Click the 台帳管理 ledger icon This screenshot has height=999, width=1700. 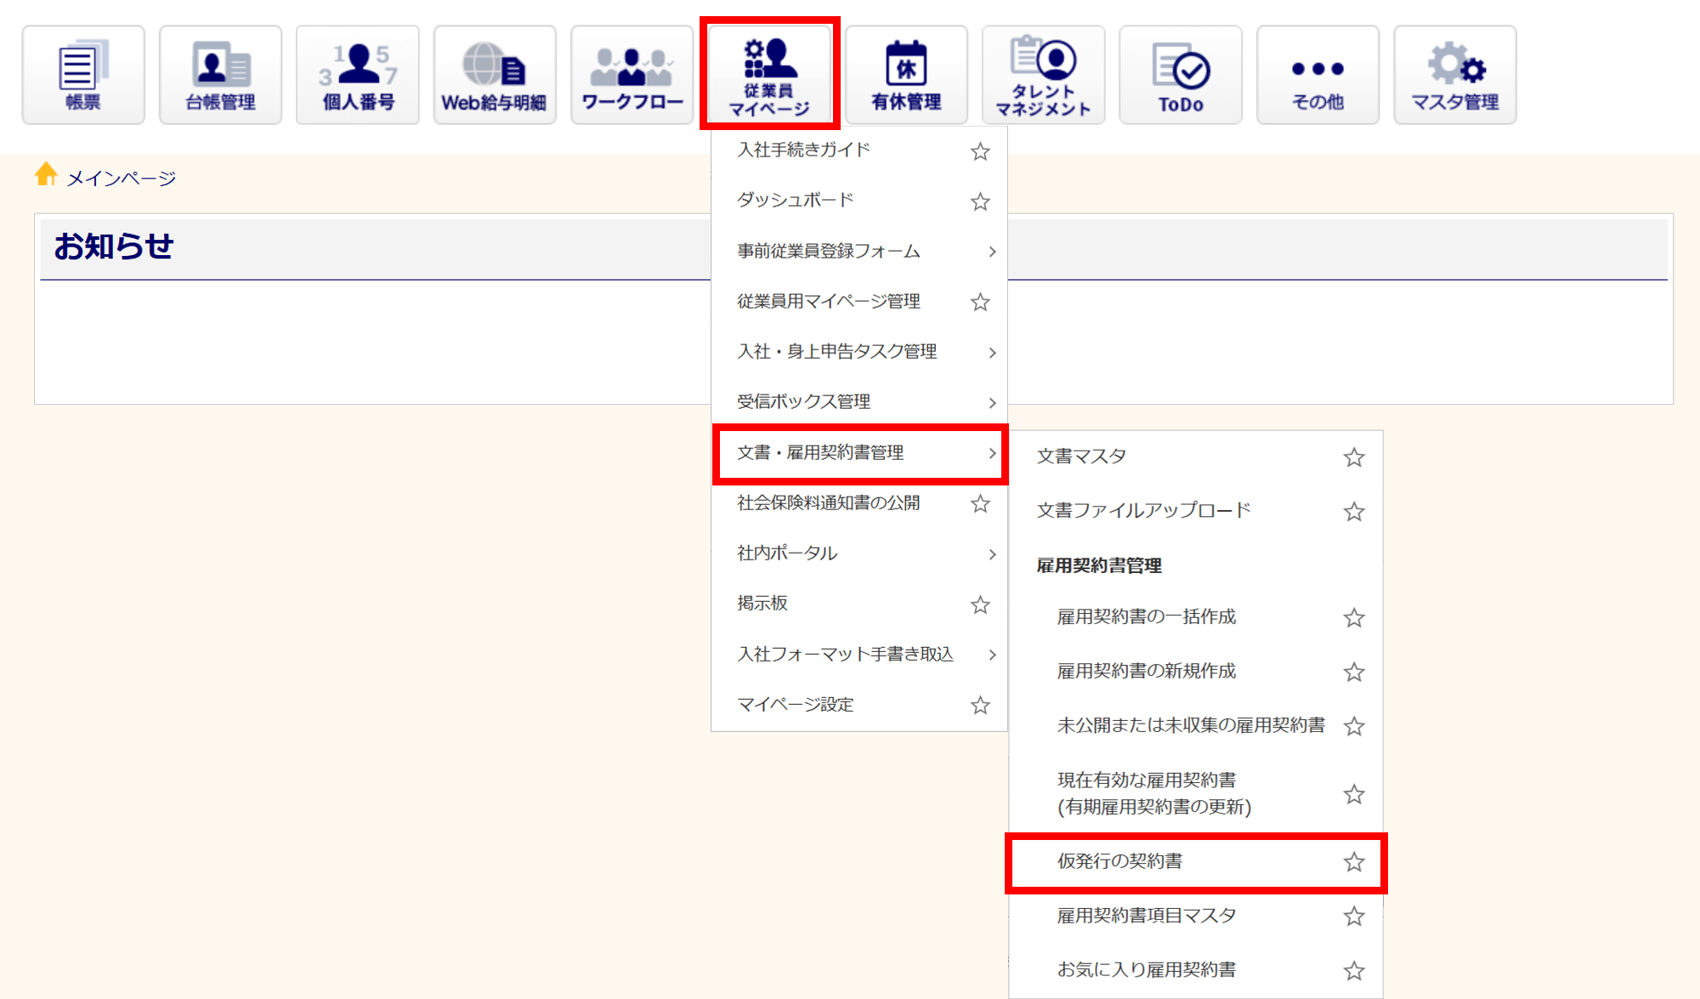coord(220,75)
